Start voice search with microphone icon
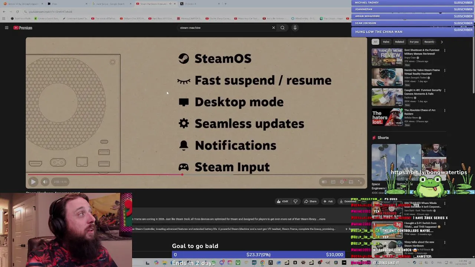Viewport: 475px width, 267px height. [x=295, y=28]
